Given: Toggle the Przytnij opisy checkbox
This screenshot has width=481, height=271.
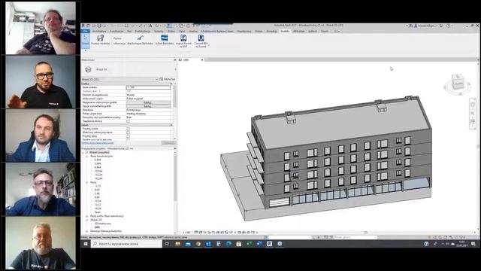Looking at the screenshot, I should tap(129, 136).
